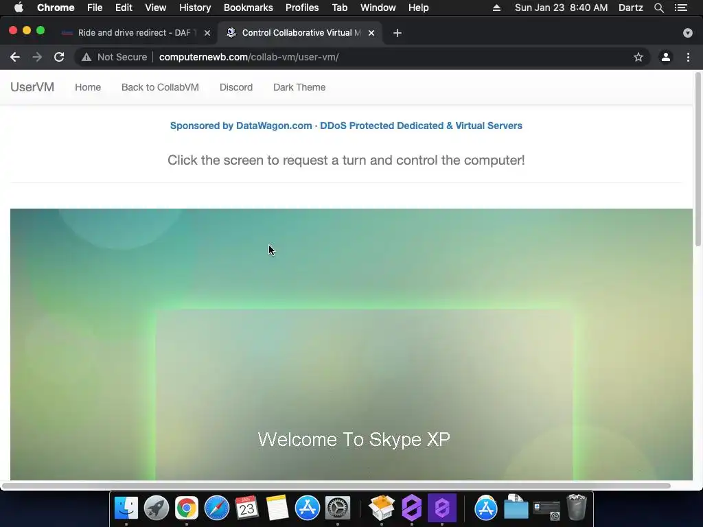Open the tab search dropdown arrow
Screen dimensions: 703x527
coord(688,33)
